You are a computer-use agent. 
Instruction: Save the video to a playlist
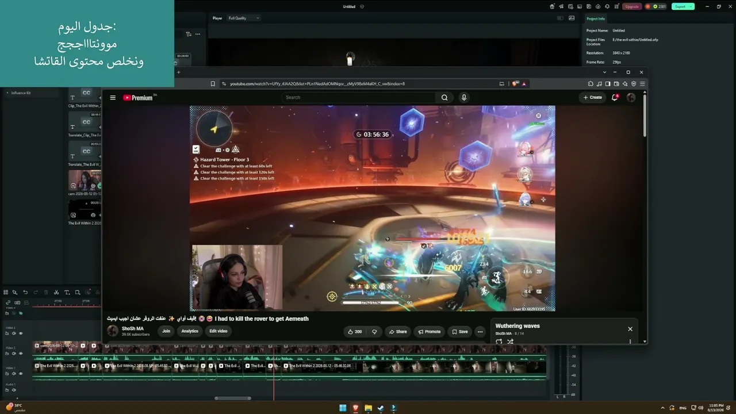click(460, 332)
